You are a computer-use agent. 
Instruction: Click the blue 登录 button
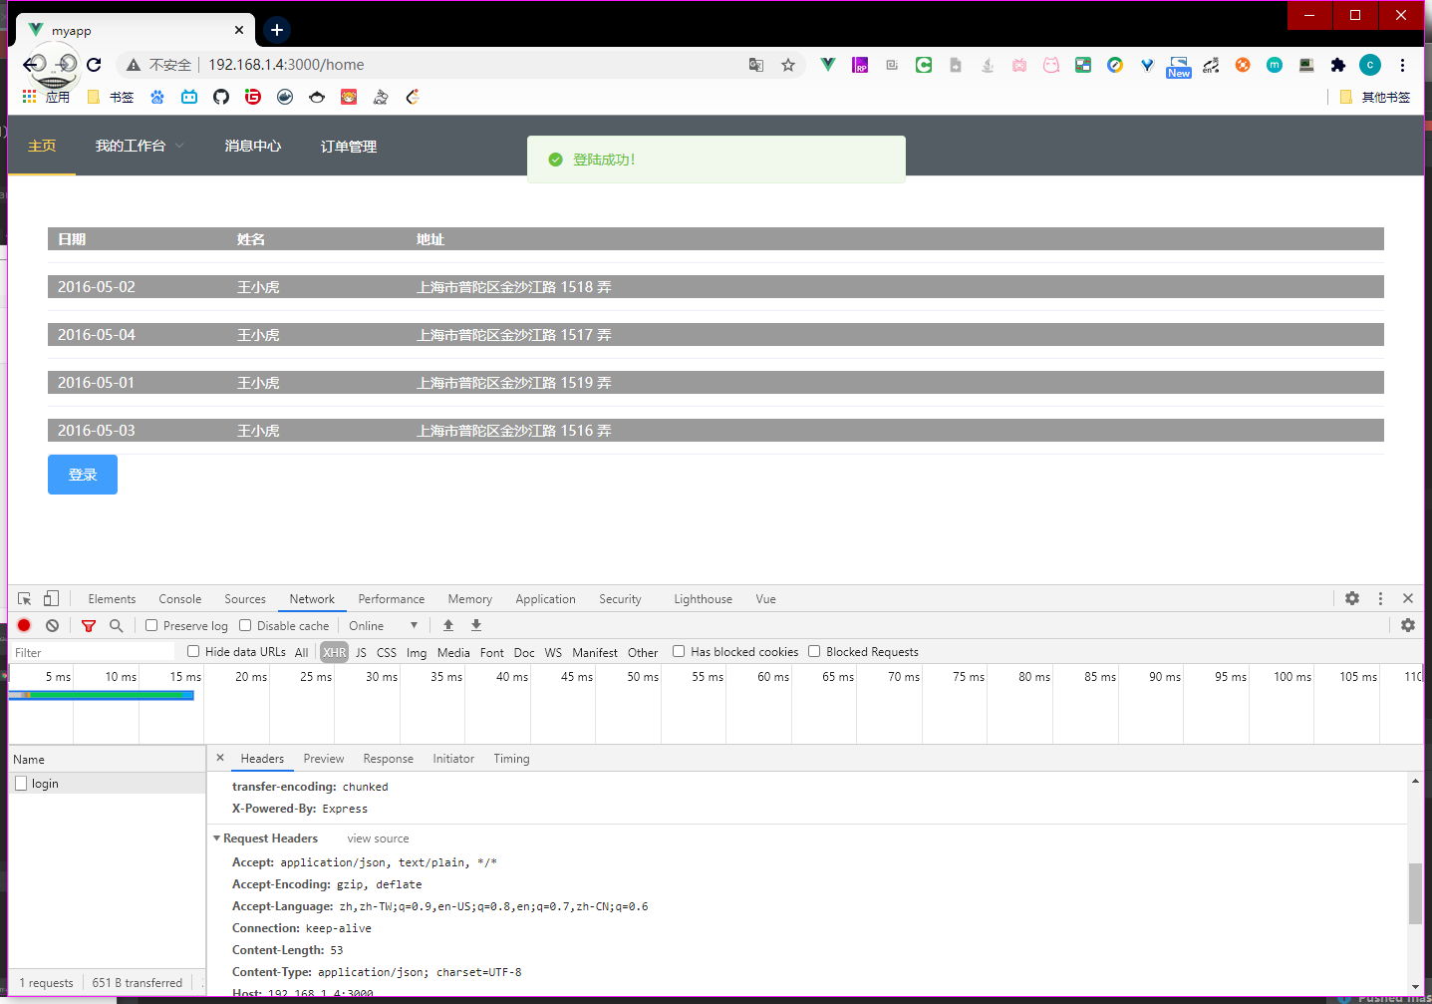coord(83,475)
